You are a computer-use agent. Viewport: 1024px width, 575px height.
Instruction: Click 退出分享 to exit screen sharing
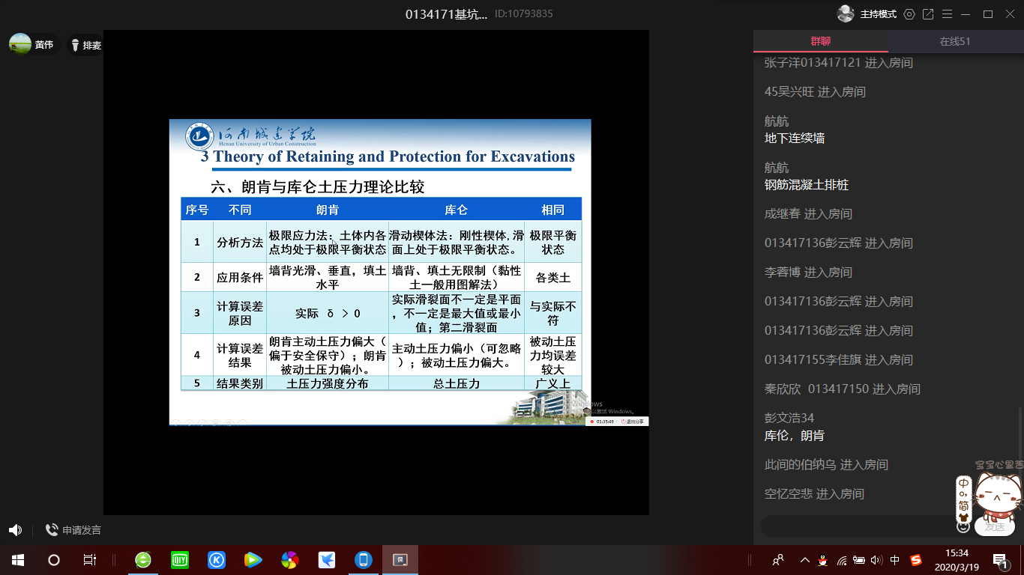coord(633,422)
